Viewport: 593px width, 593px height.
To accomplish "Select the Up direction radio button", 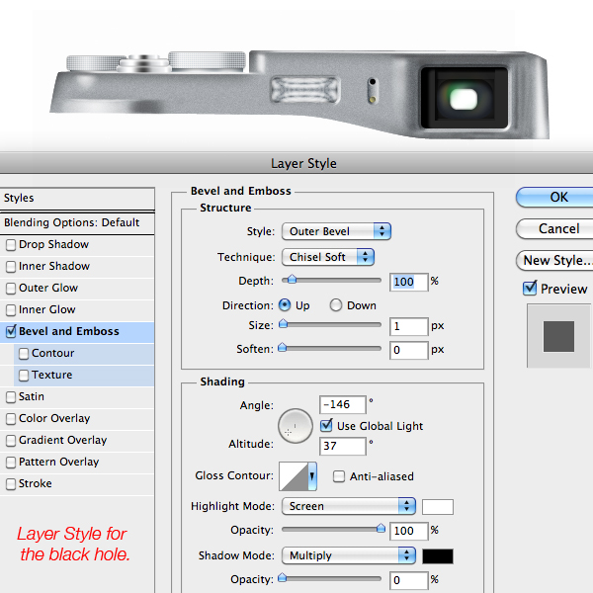I will coord(285,305).
